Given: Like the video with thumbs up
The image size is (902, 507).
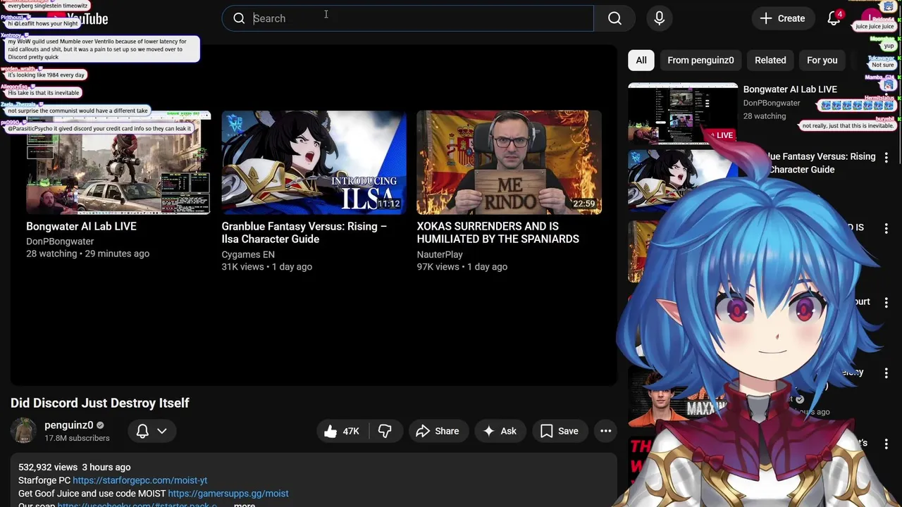Looking at the screenshot, I should tap(342, 431).
